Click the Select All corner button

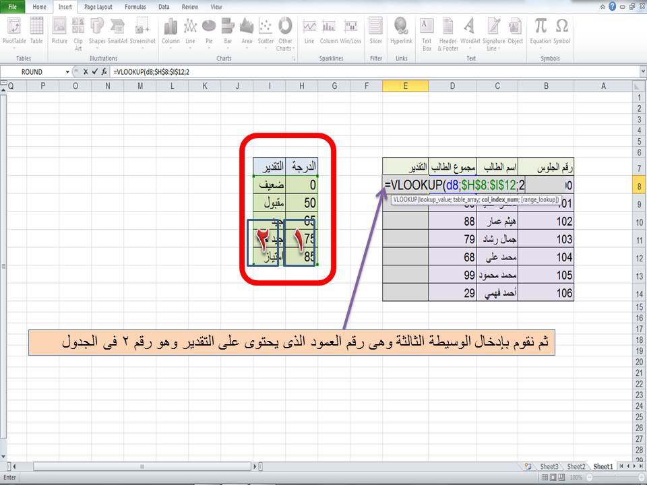(x=639, y=86)
